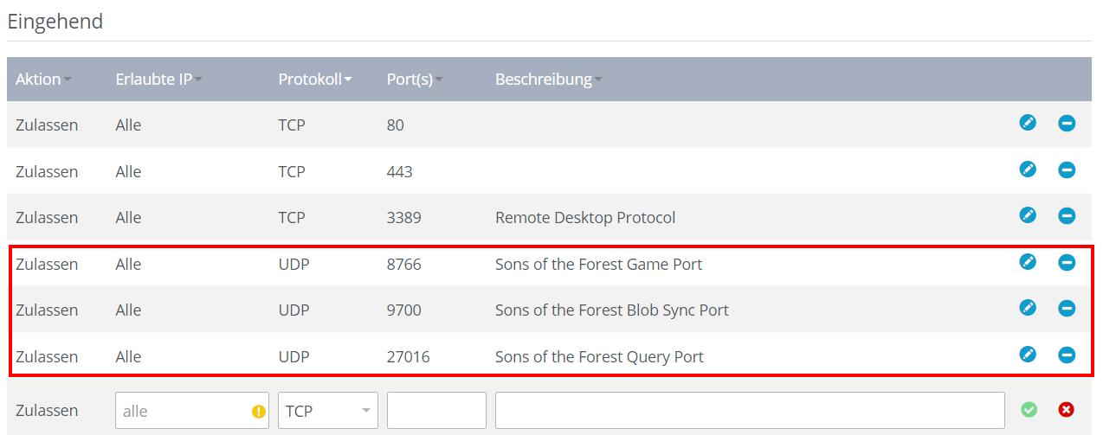Delete the Blob Sync Port rule

pos(1067,308)
